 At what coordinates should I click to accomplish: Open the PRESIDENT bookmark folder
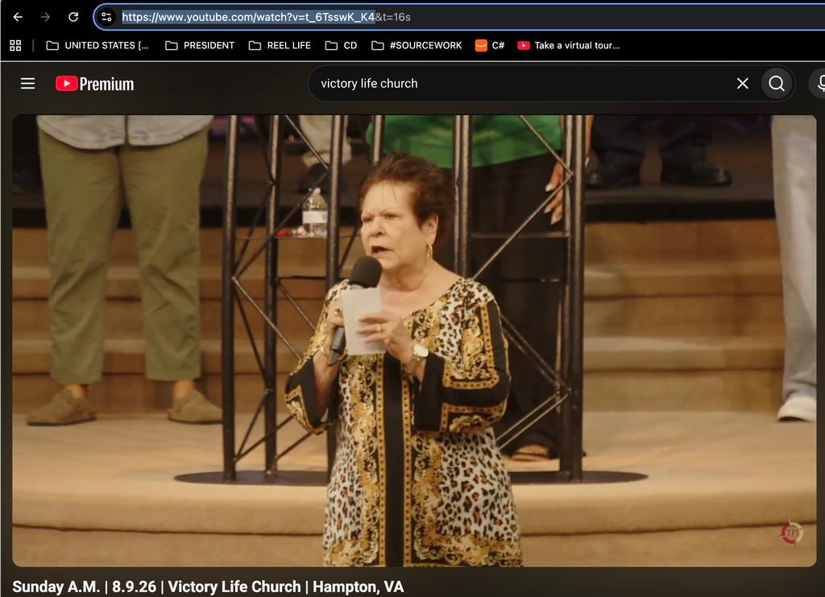(x=200, y=46)
